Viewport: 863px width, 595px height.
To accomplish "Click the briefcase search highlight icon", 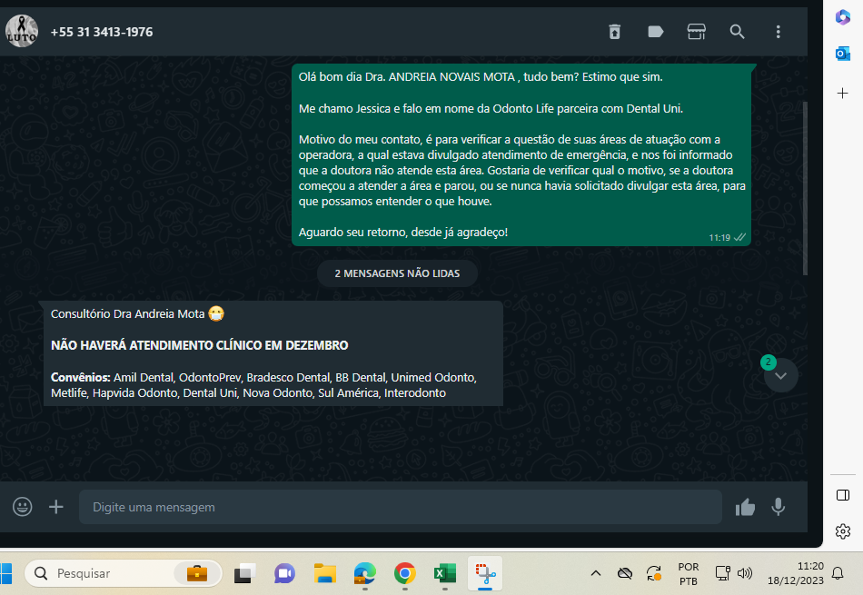I will (x=196, y=573).
